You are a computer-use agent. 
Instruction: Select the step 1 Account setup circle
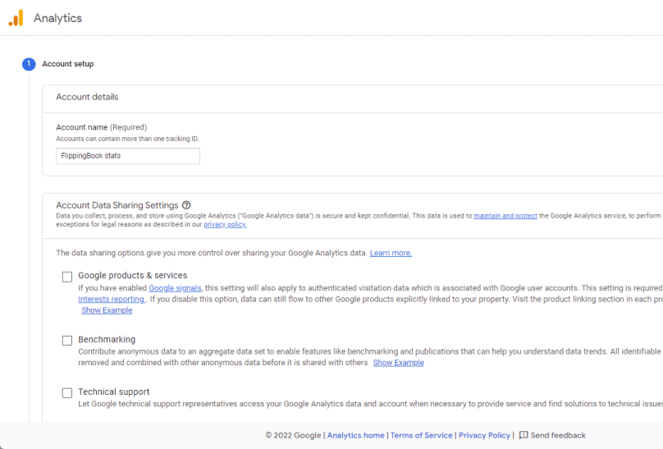coord(29,64)
